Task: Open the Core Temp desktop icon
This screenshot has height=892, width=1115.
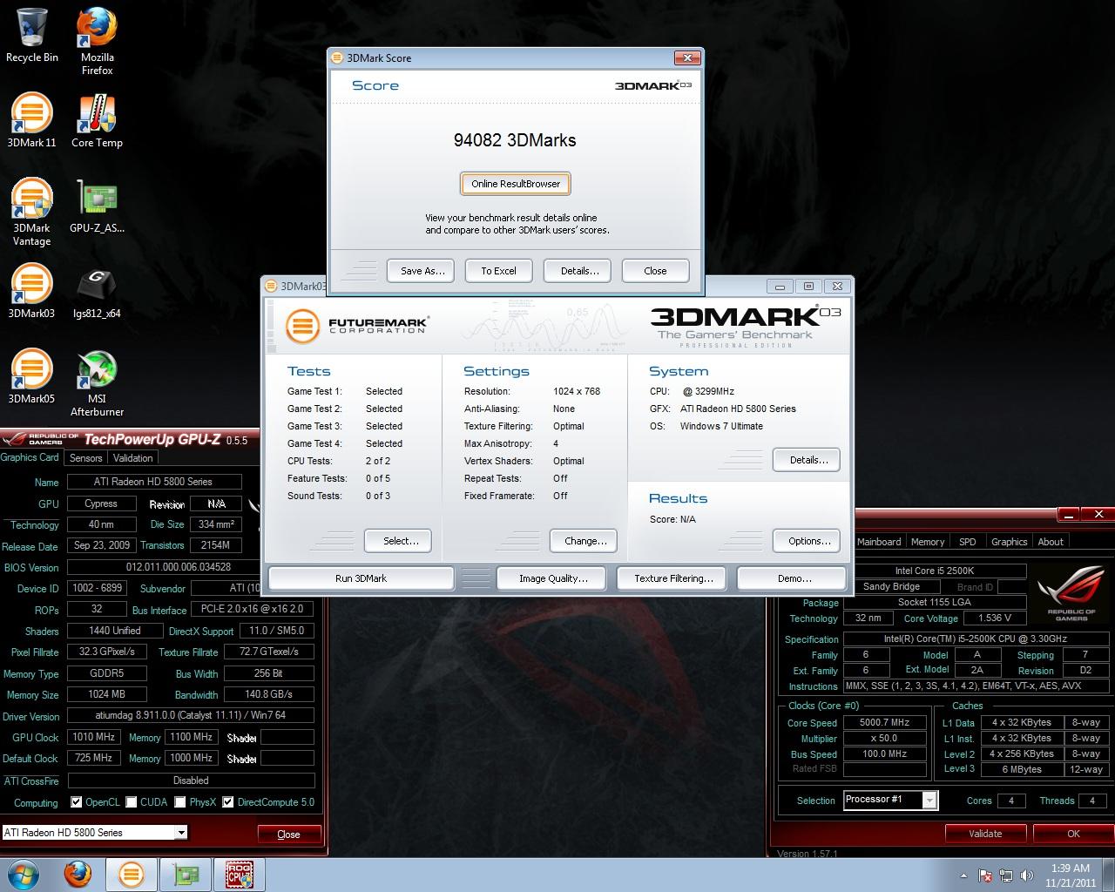Action: pos(97,120)
